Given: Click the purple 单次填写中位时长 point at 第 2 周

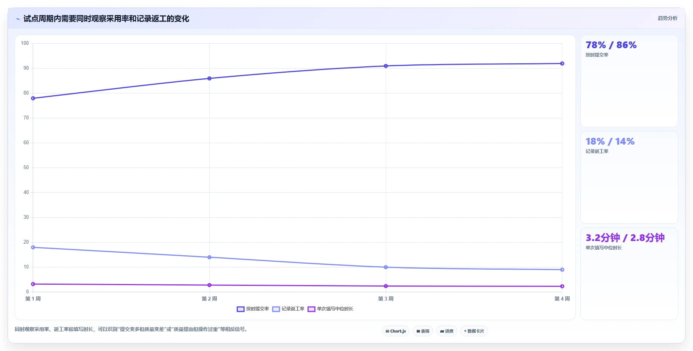Looking at the screenshot, I should click(x=209, y=285).
